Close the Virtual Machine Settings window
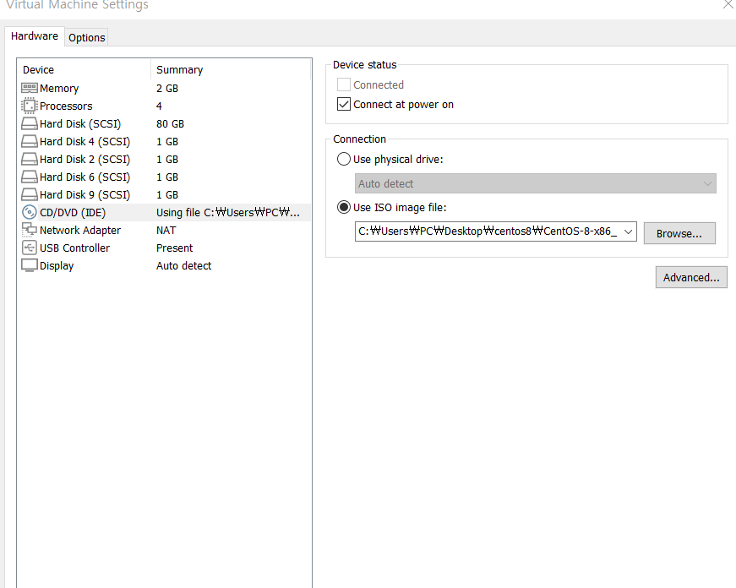736x588 pixels. coord(729,4)
